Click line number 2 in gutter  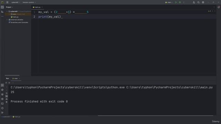[x=34, y=17]
